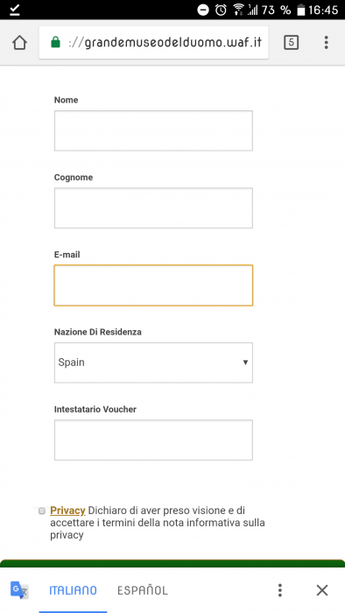Switch translation to ITALIANO tab
The image size is (345, 613).
(73, 590)
